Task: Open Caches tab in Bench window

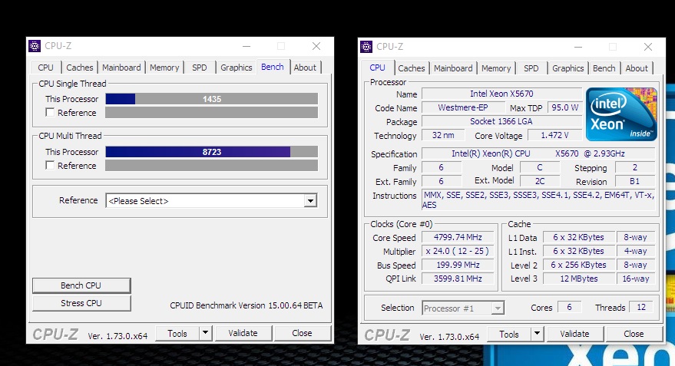Action: [x=80, y=68]
